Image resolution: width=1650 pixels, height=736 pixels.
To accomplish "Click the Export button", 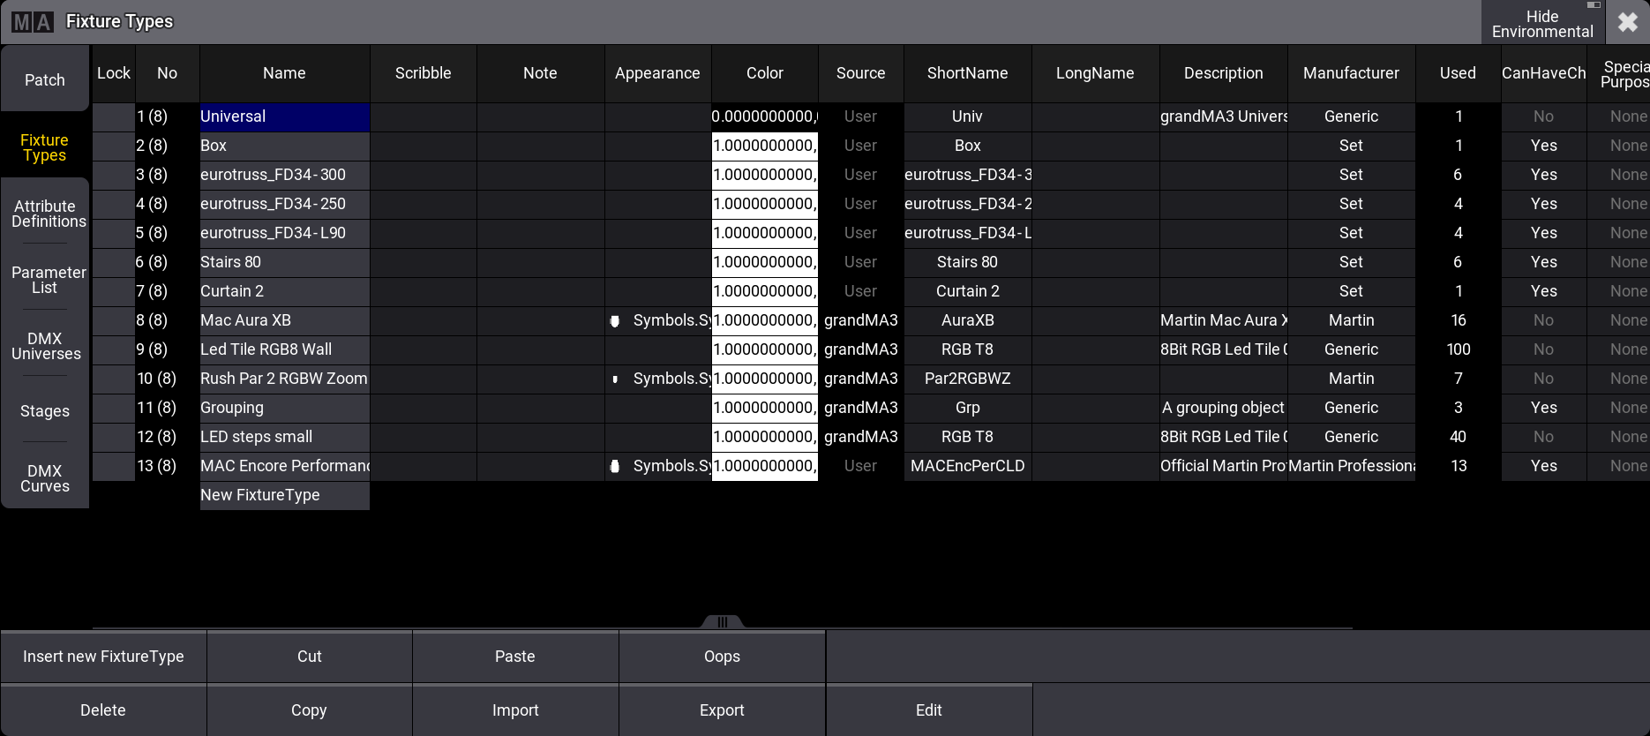I will [722, 710].
